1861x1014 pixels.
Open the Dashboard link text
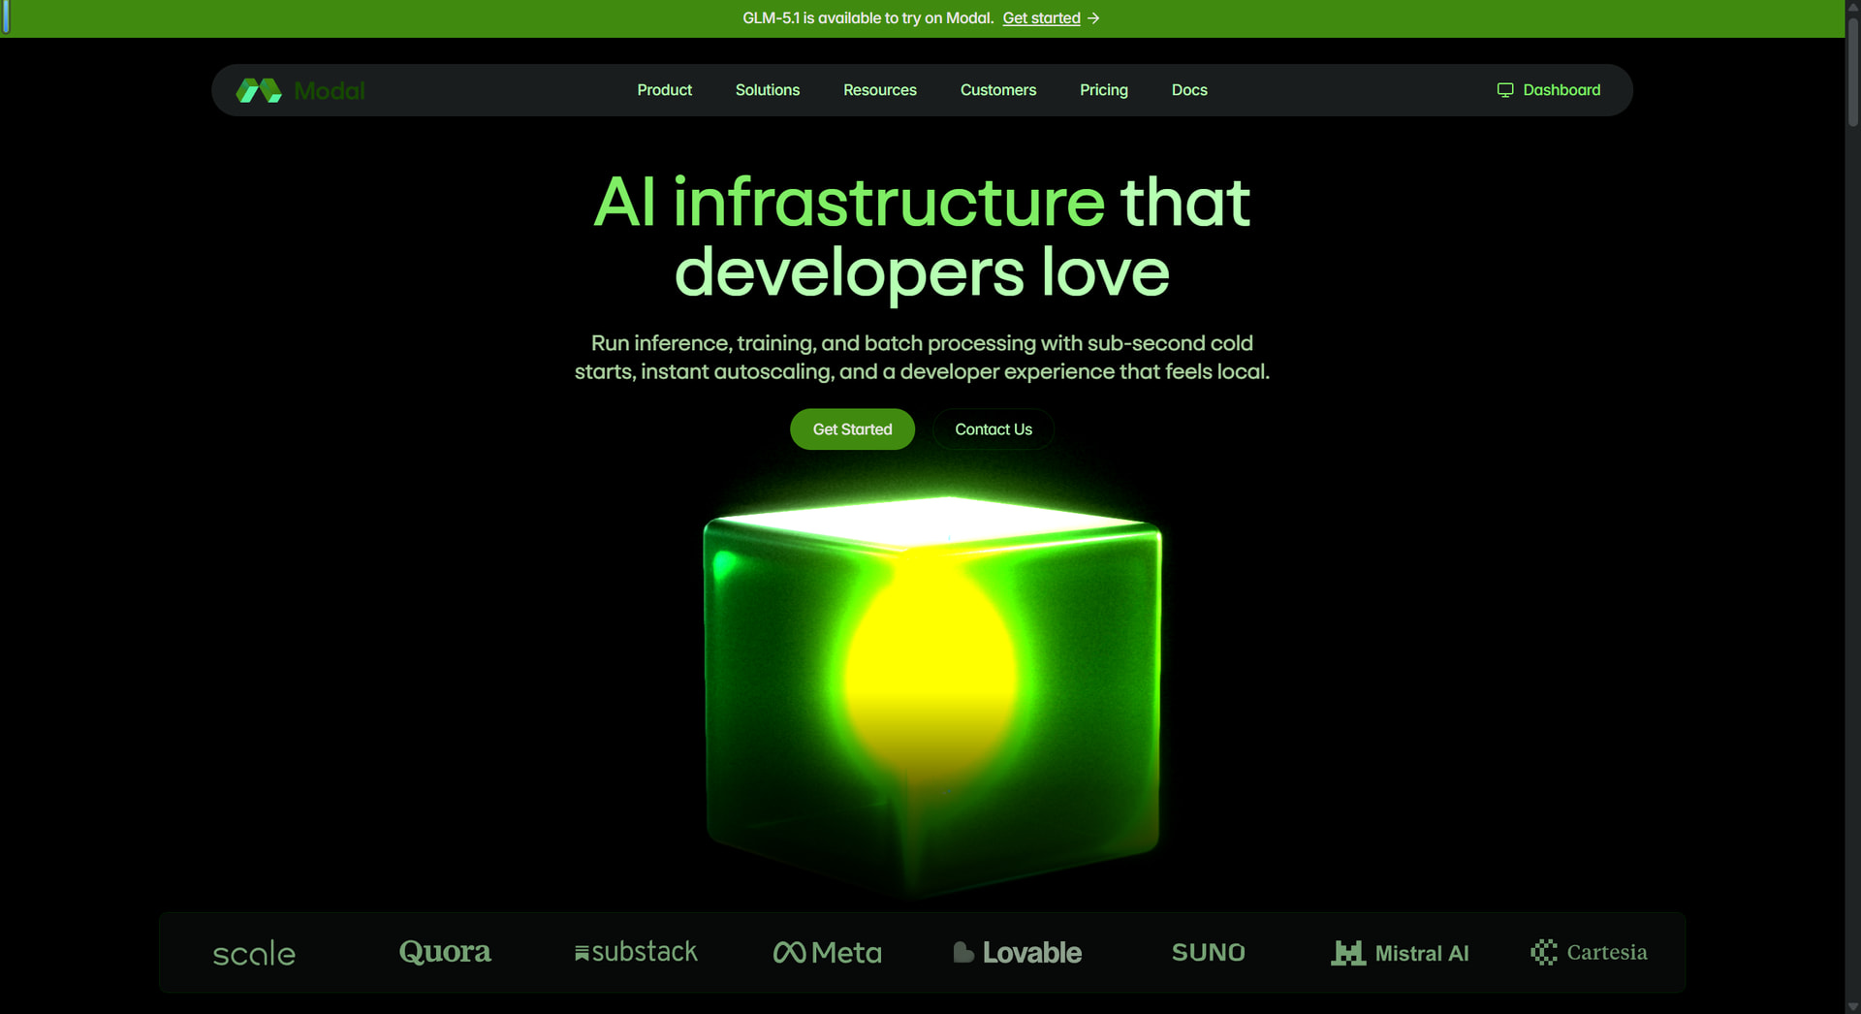(1561, 90)
